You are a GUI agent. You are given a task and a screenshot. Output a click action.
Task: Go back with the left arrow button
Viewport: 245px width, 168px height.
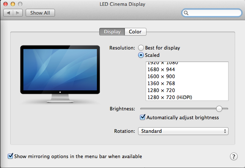8,13
